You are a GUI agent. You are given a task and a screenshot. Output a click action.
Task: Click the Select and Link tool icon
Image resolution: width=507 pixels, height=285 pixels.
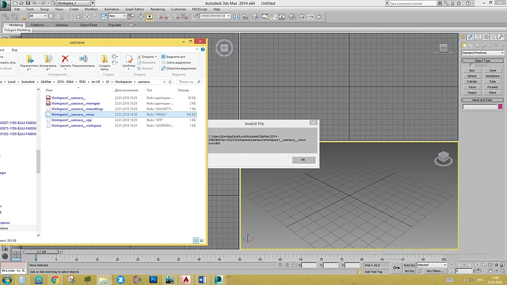coord(6,16)
